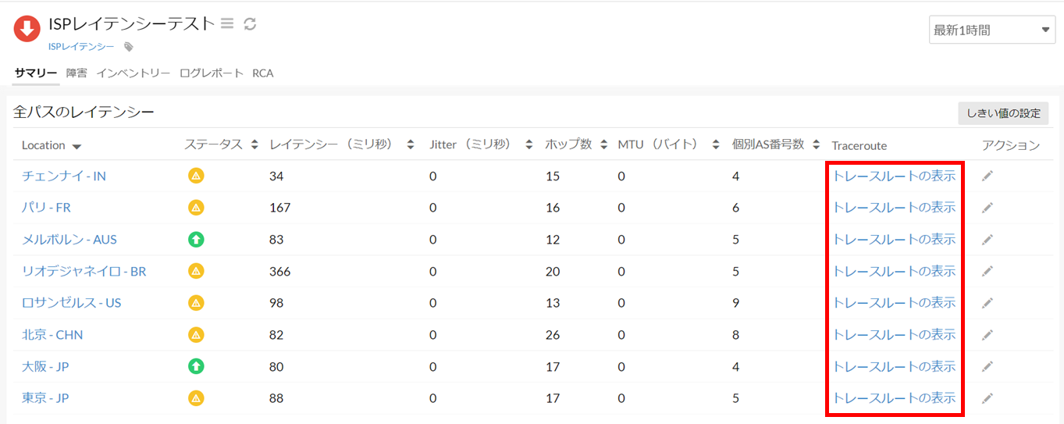Open the インベントリー tab
Viewport: 1064px width, 424px height.
[133, 73]
